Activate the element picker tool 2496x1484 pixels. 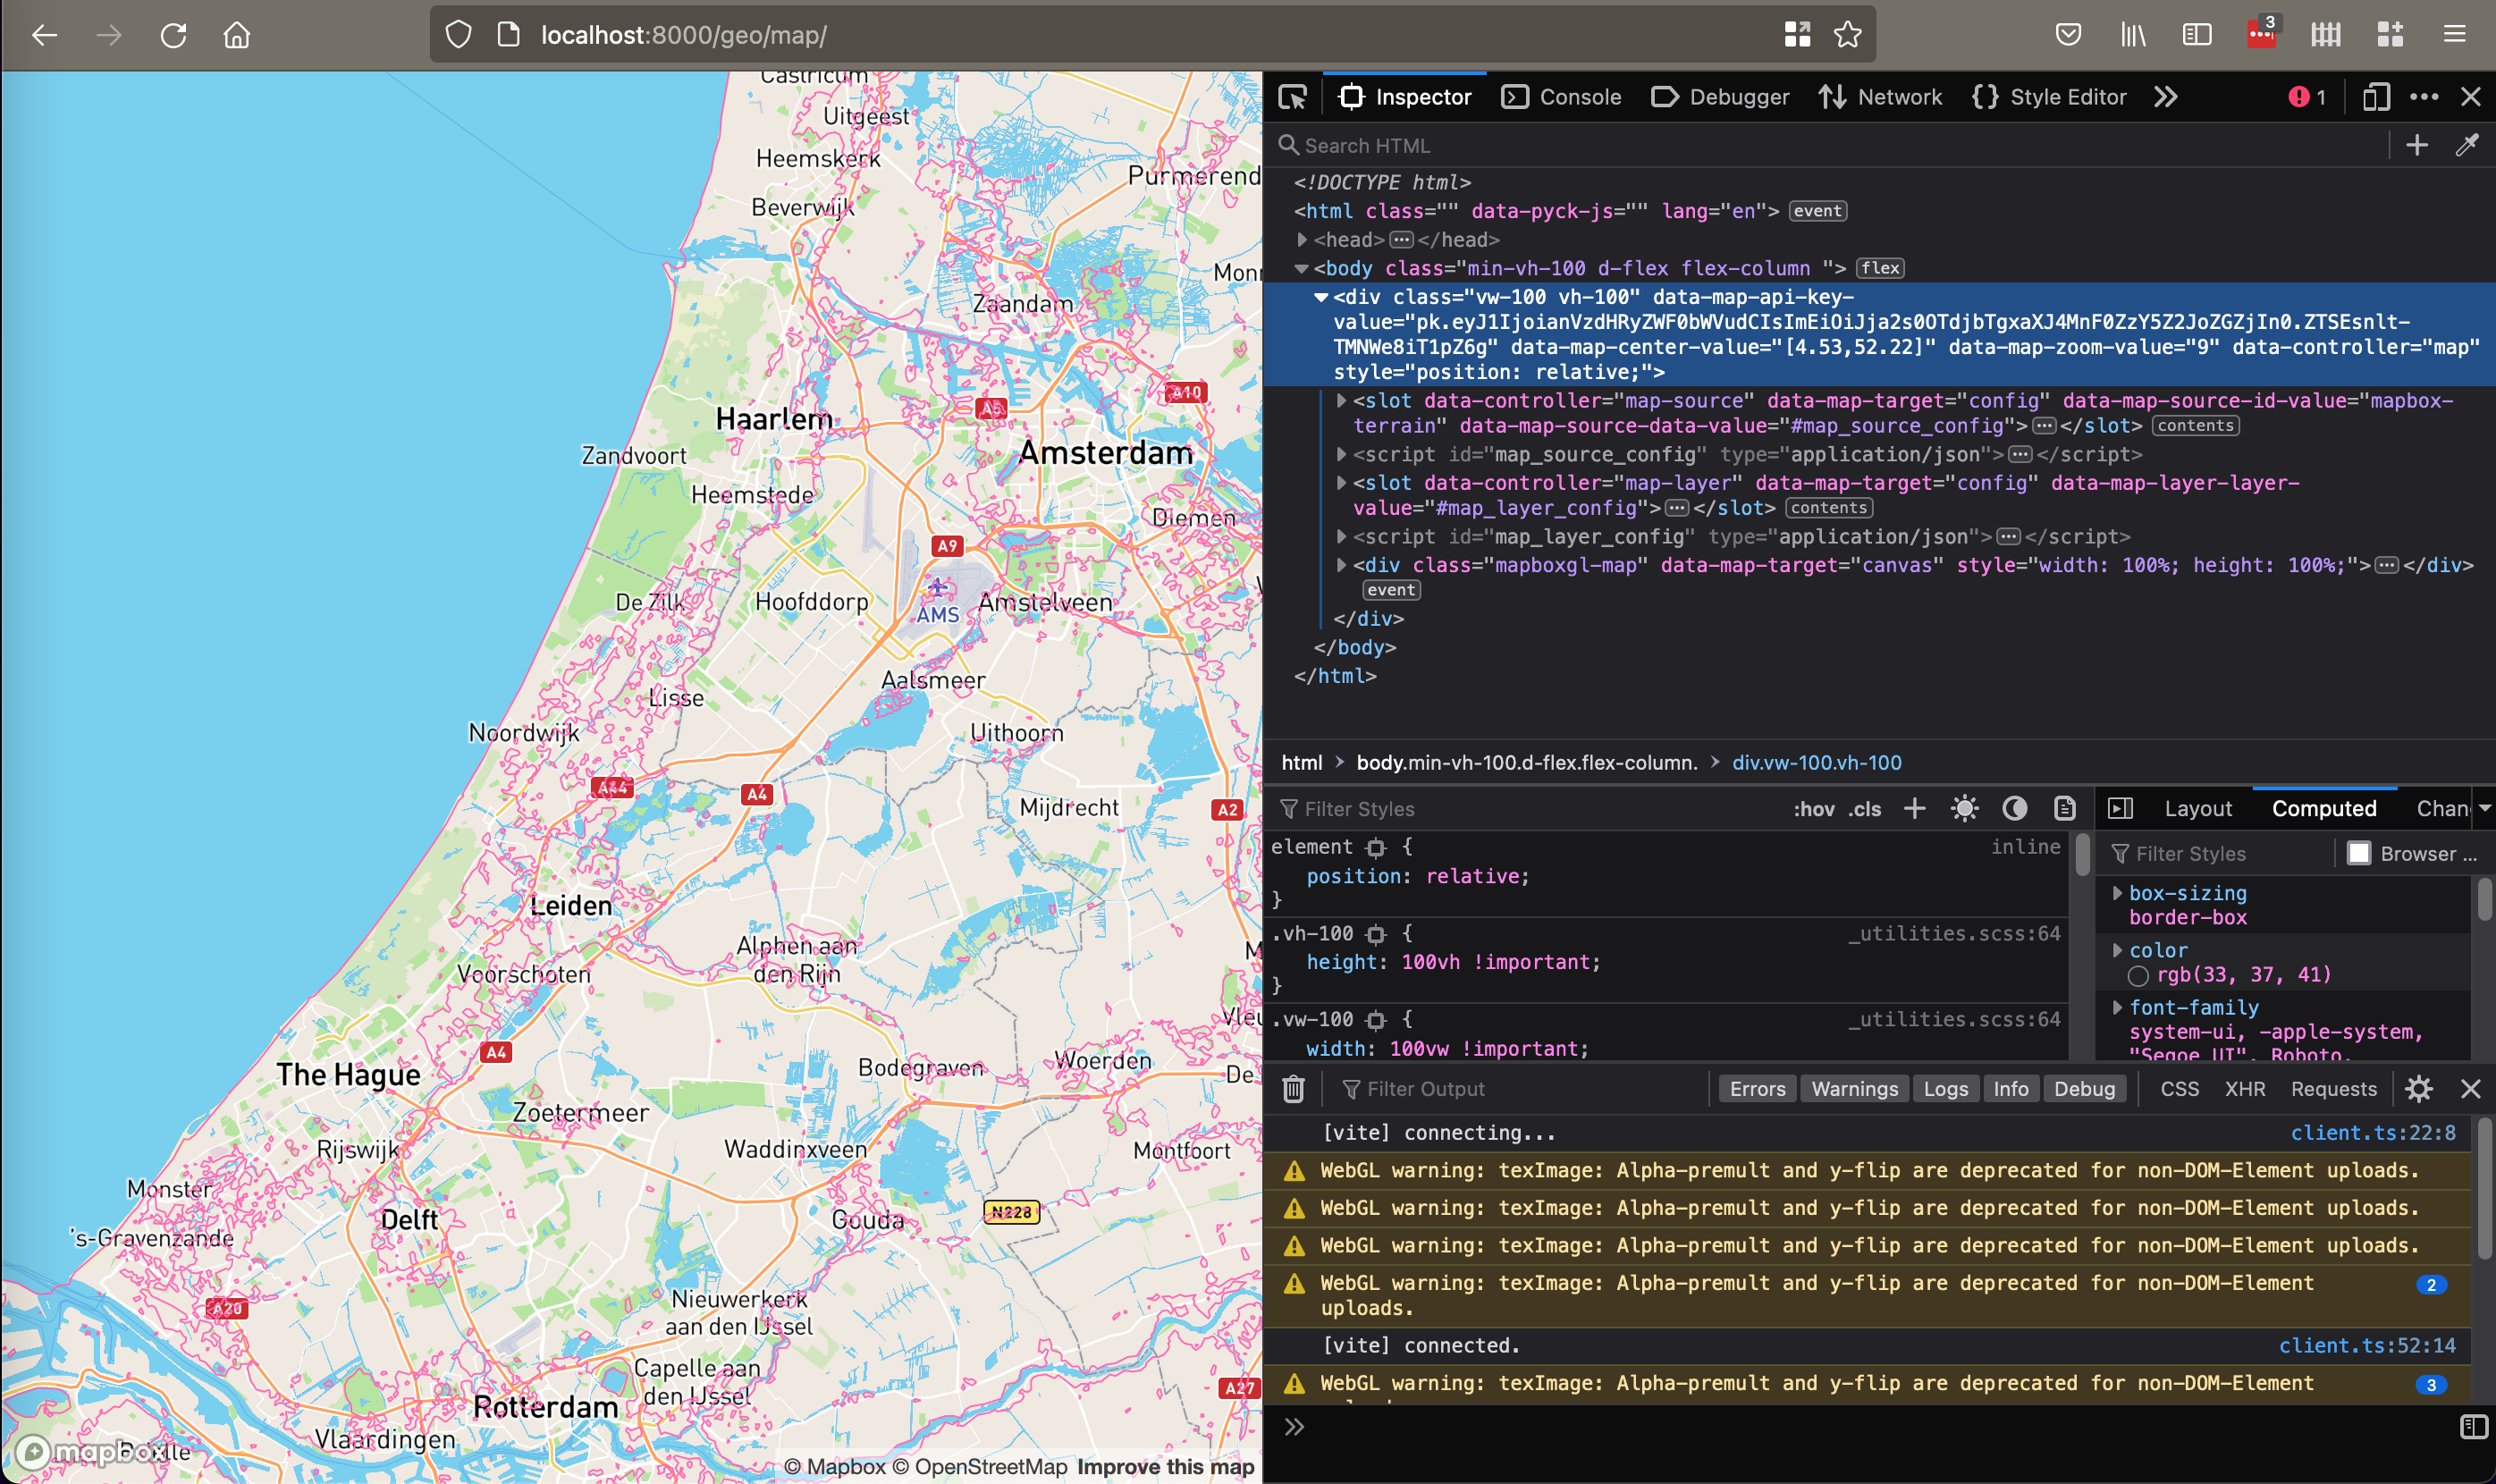[x=1292, y=97]
